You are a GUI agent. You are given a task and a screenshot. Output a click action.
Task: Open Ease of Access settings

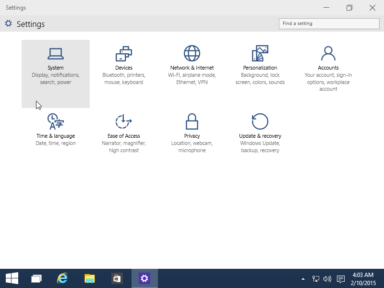[x=123, y=130]
